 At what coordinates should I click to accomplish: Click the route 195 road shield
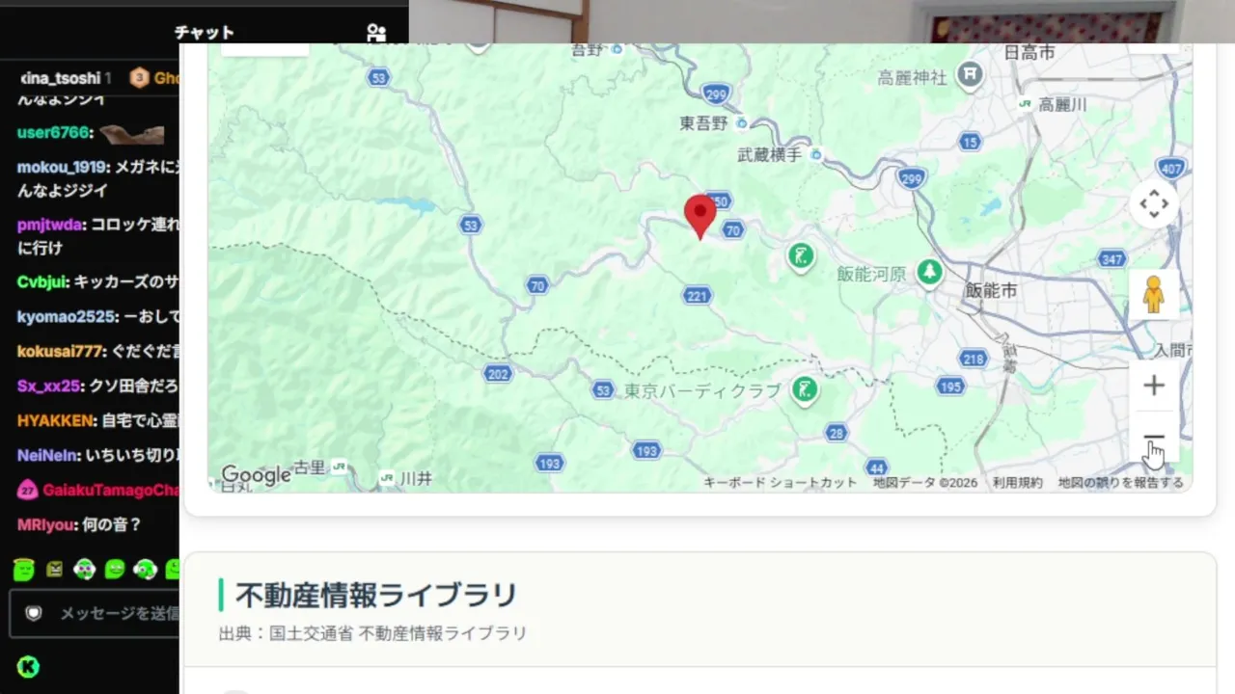coord(950,386)
